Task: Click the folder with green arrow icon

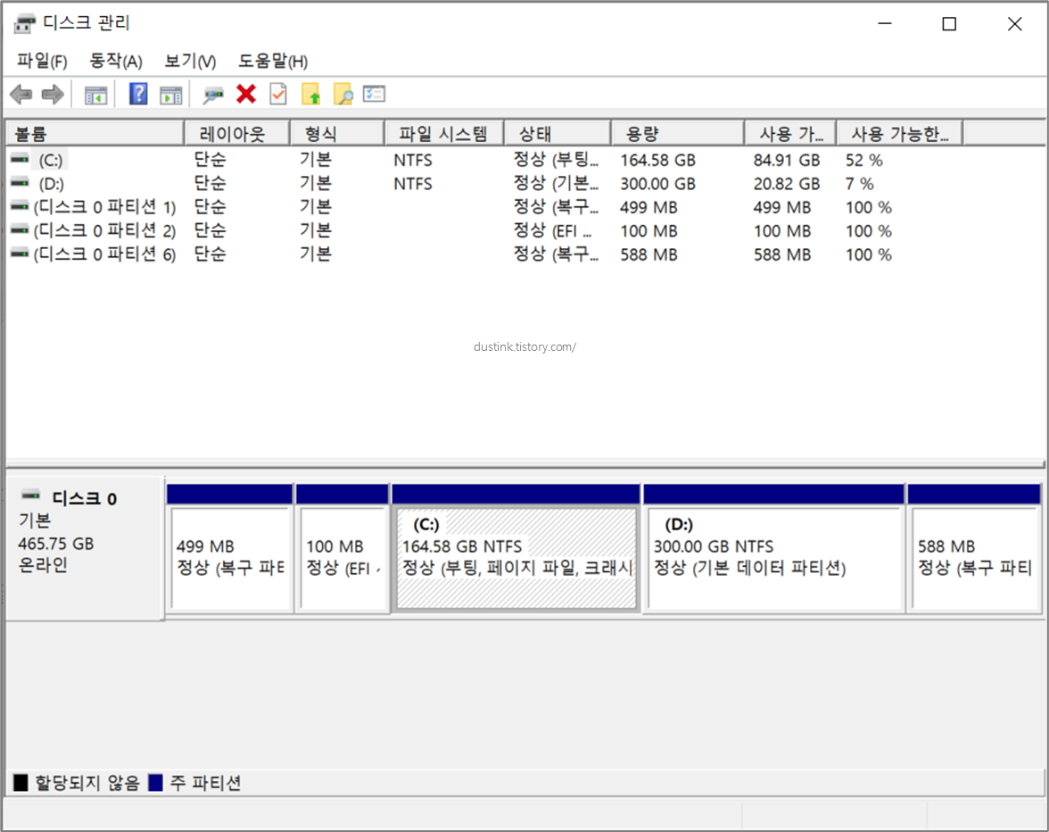Action: pyautogui.click(x=311, y=95)
